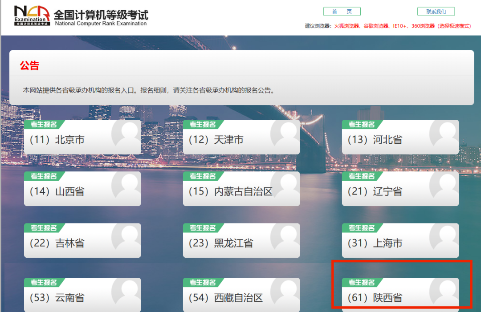
Task: Click the avatar icon on 黑龙江省 card
Action: click(x=285, y=238)
